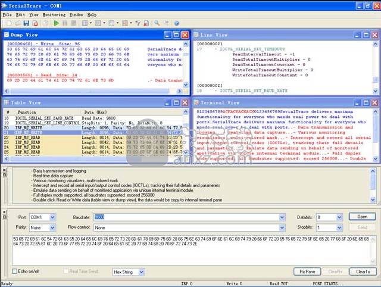Click the Dump View title bar icon

(x=7, y=35)
